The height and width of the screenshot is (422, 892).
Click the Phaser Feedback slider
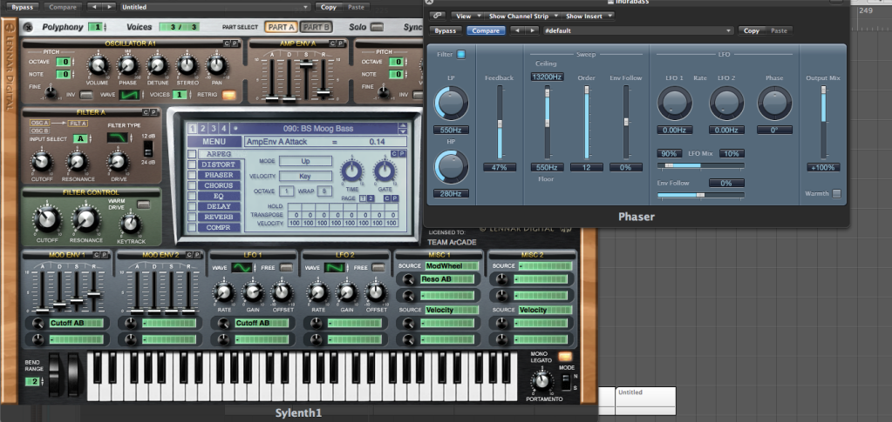tap(500, 123)
